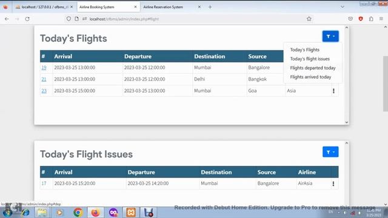Bookmark this page with star icon
This screenshot has width=388, height=218.
tap(309, 19)
